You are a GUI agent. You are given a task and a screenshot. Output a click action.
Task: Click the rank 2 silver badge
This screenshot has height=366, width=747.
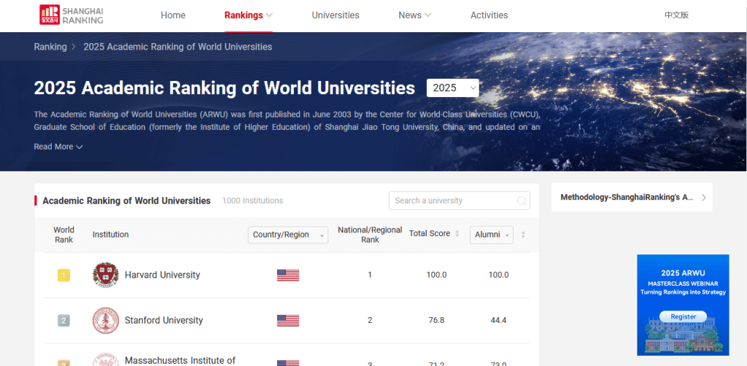(64, 320)
